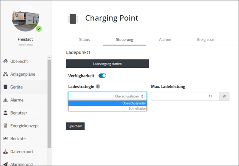Click the Datenexport download icon
239x166 pixels.
coord(5,151)
